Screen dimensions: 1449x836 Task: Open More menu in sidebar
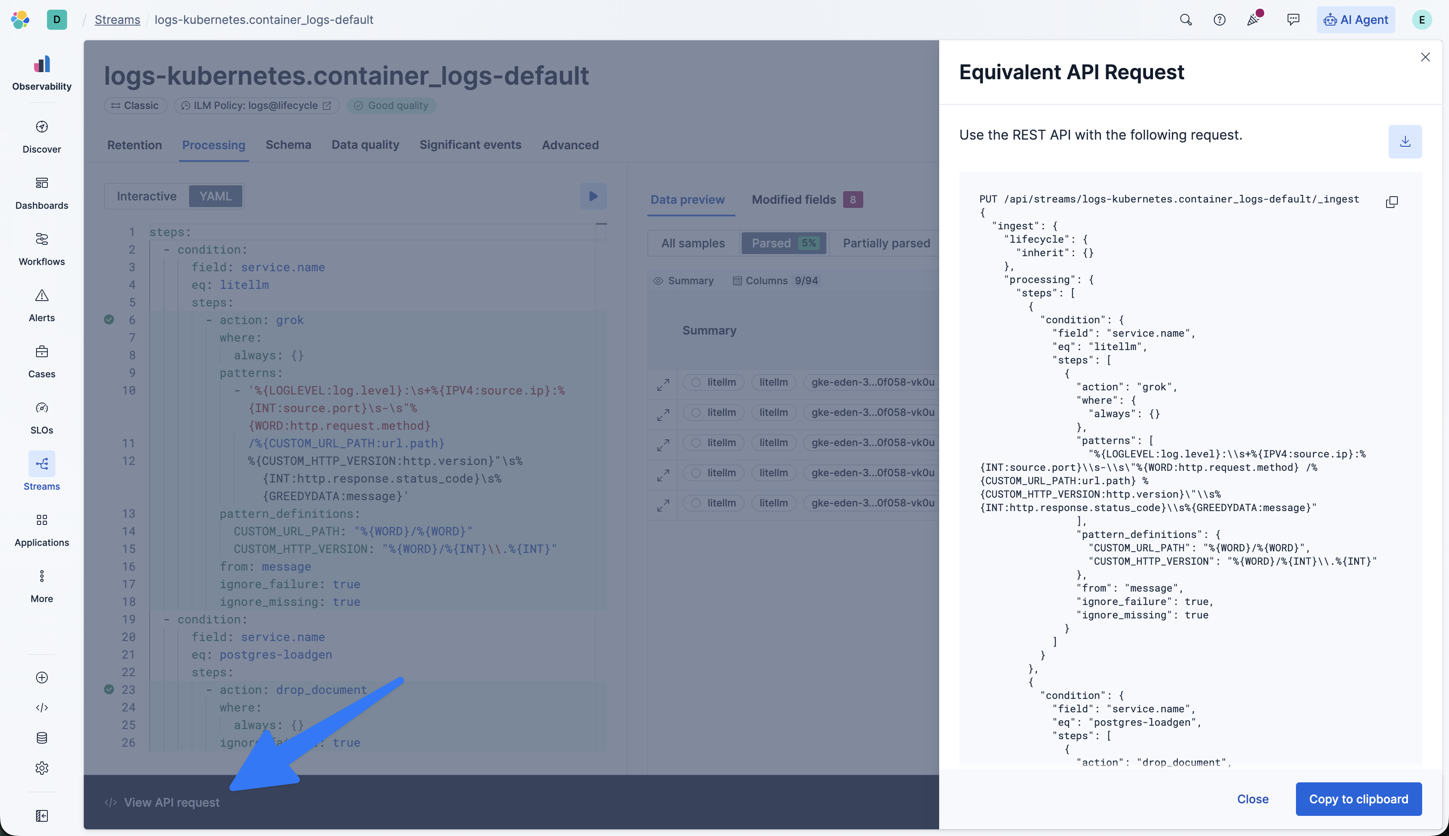click(x=42, y=586)
